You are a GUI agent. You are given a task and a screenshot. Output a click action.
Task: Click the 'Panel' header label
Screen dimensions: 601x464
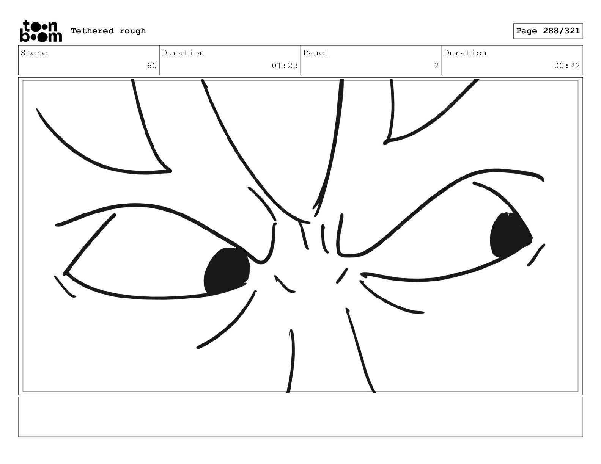[x=316, y=53]
